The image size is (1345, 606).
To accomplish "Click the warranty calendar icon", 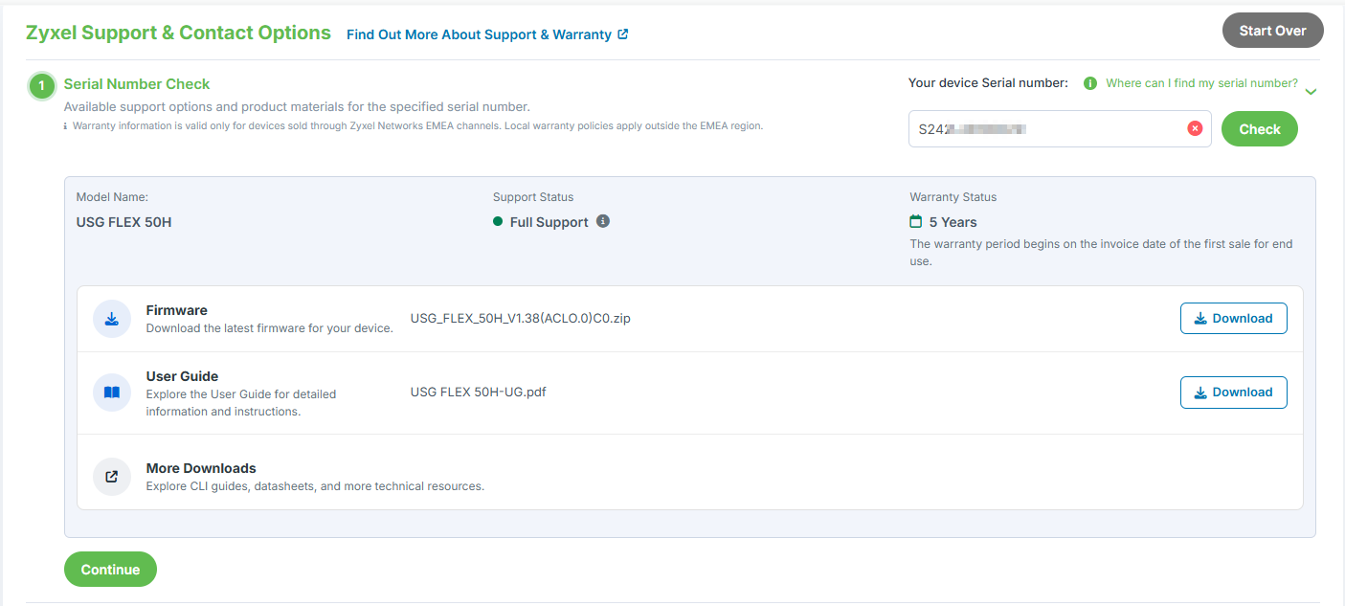I will point(915,221).
